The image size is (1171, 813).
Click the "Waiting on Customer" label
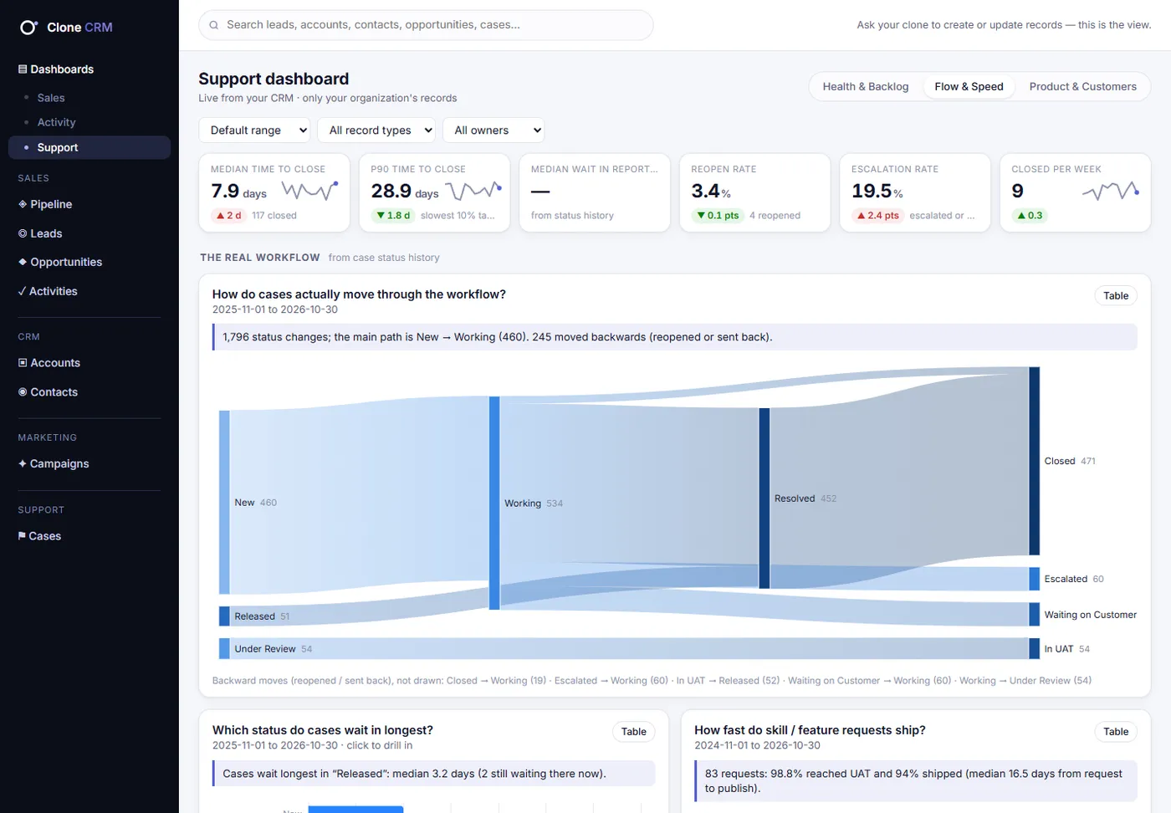coord(1091,615)
